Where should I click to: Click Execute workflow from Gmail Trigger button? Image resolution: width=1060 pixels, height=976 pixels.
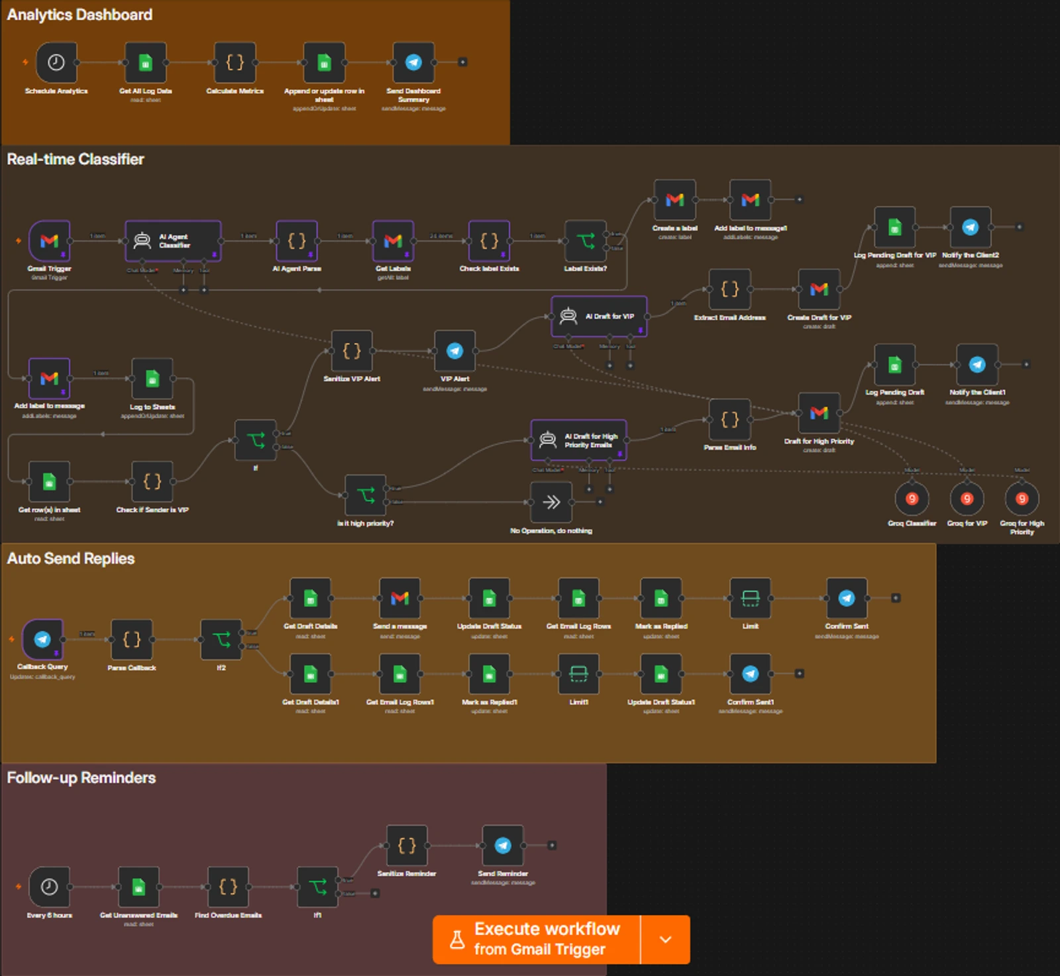coord(537,939)
